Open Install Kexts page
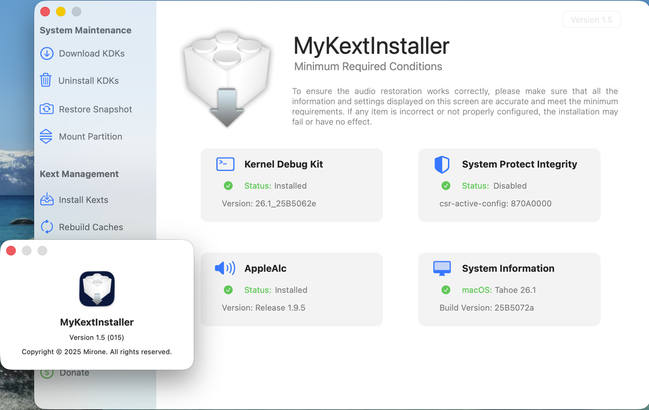 coord(83,200)
